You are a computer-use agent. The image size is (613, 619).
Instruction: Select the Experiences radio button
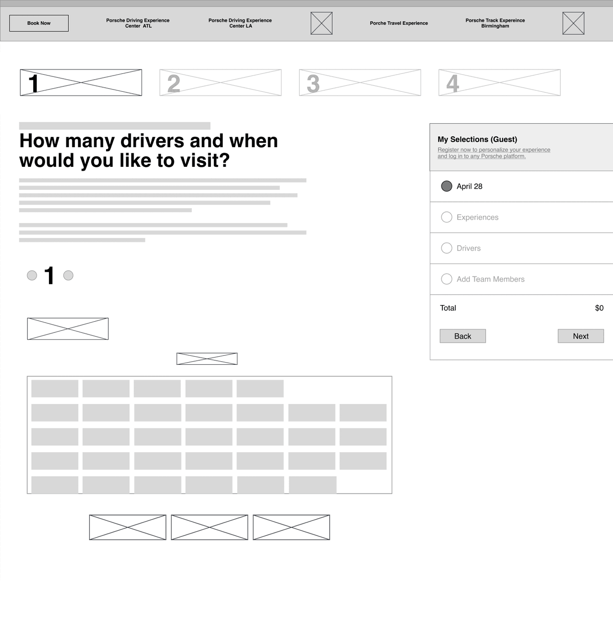tap(446, 217)
